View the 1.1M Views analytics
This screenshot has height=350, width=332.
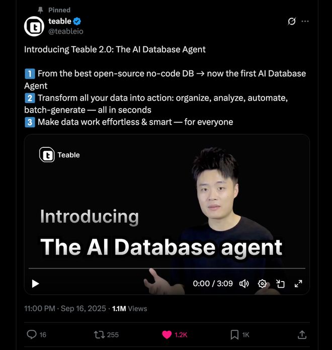pos(129,308)
